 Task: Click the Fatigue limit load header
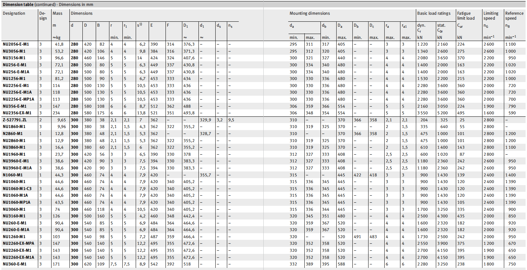(x=466, y=16)
